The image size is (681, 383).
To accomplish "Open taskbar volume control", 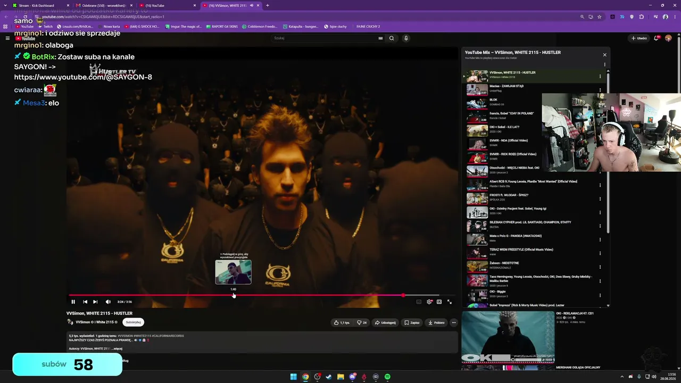I will coord(654,377).
